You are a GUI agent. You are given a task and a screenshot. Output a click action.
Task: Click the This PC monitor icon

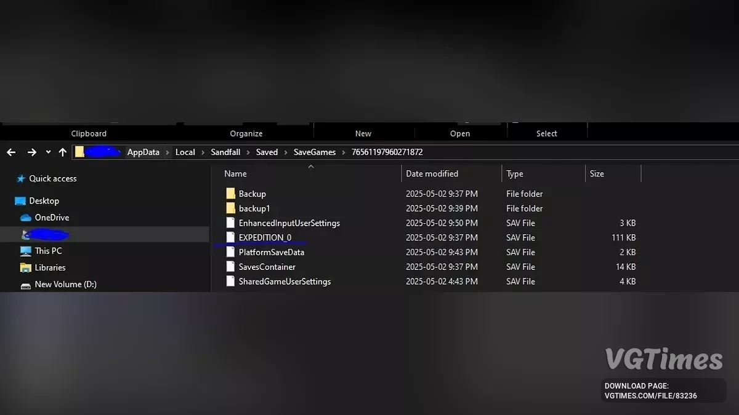click(26, 251)
